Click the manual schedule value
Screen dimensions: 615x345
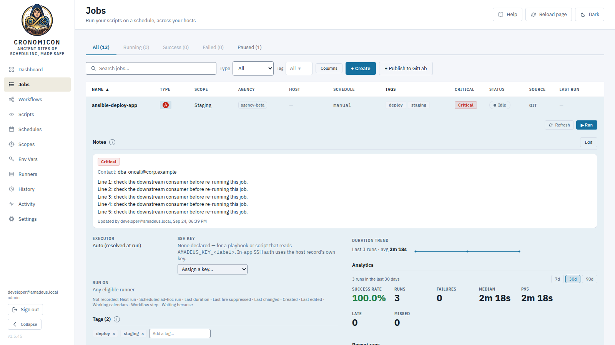342,105
